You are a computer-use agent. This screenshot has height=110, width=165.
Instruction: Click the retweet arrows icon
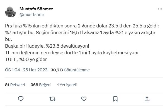tap(52, 99)
